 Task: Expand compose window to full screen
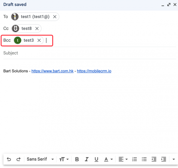(169, 5)
